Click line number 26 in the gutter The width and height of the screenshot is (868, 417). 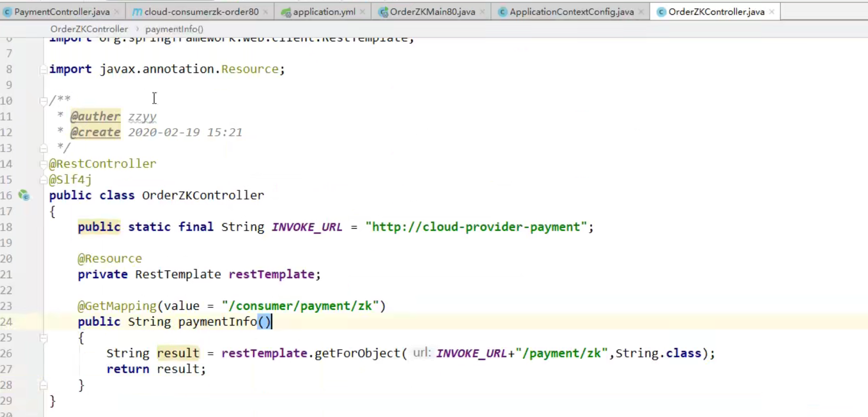click(x=6, y=354)
